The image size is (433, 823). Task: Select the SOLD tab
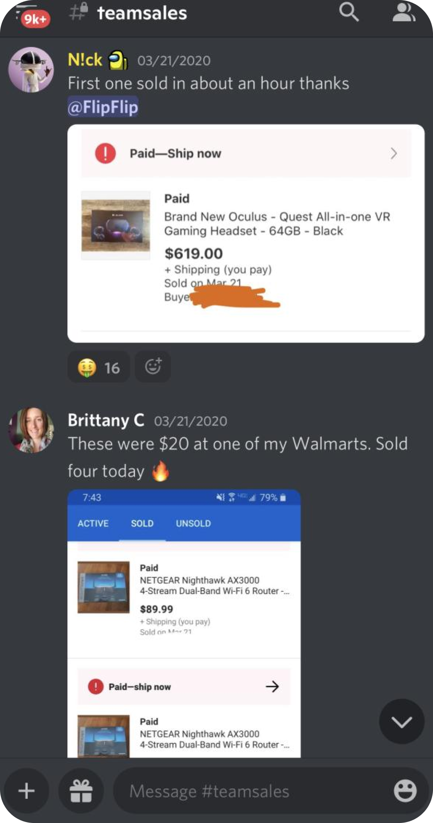tap(142, 523)
